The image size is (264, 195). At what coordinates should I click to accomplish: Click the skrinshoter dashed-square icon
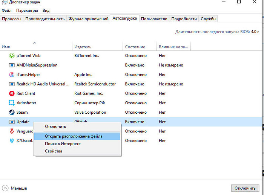coord(12,103)
